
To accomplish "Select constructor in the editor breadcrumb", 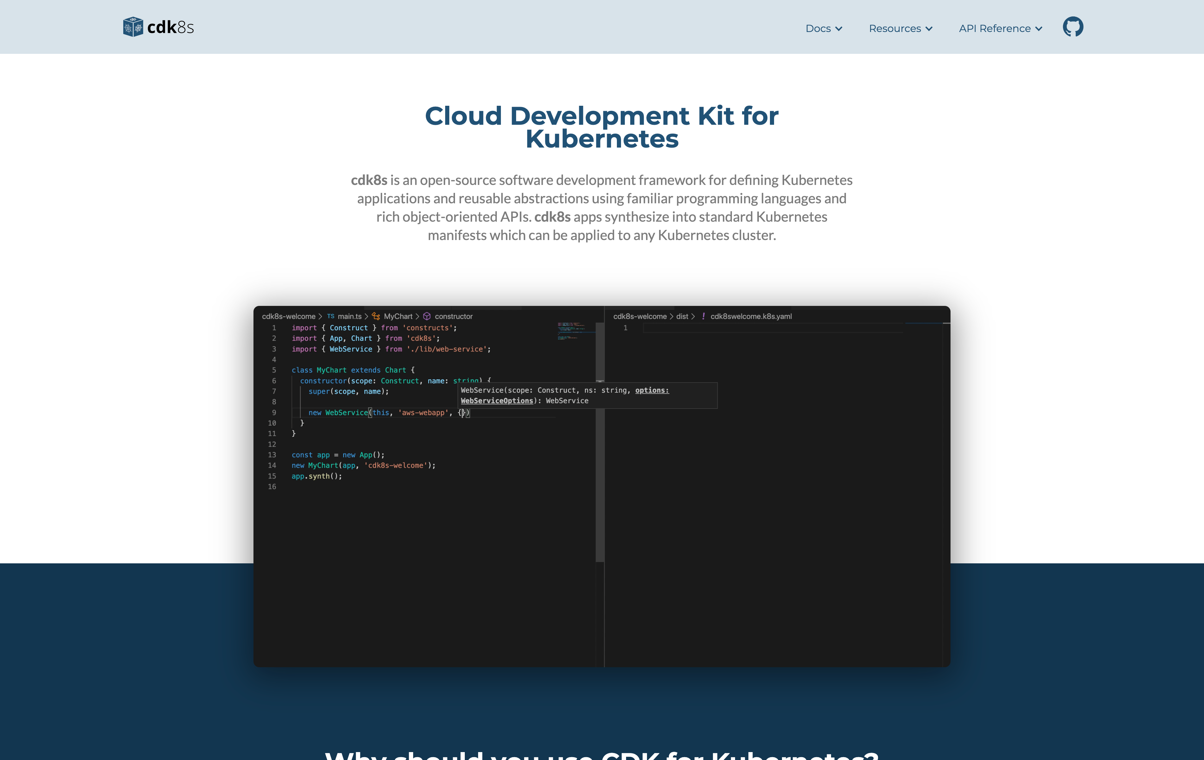I will [x=453, y=316].
